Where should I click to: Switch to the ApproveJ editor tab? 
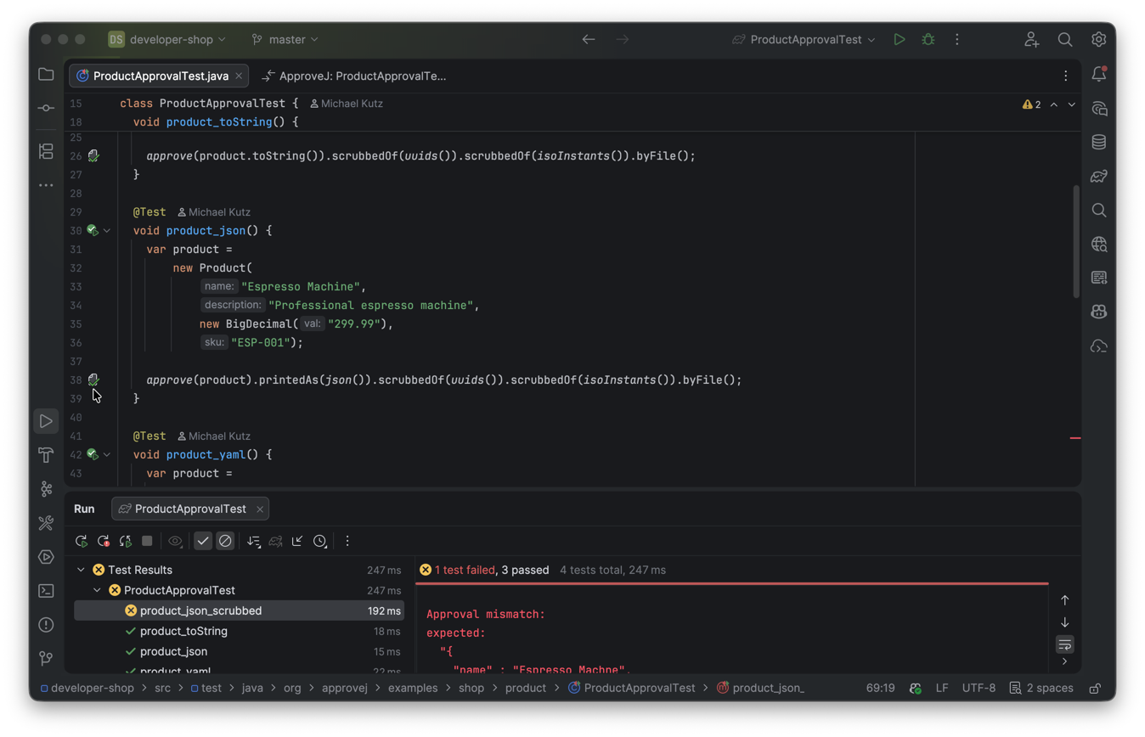click(354, 76)
